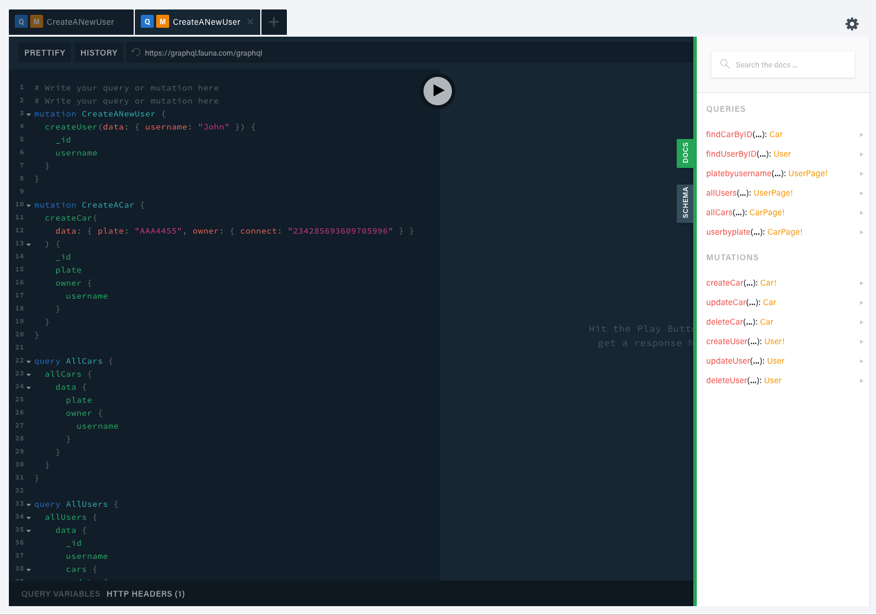Click the connect ID "234285693609705996"
The width and height of the screenshot is (876, 615).
click(x=341, y=231)
